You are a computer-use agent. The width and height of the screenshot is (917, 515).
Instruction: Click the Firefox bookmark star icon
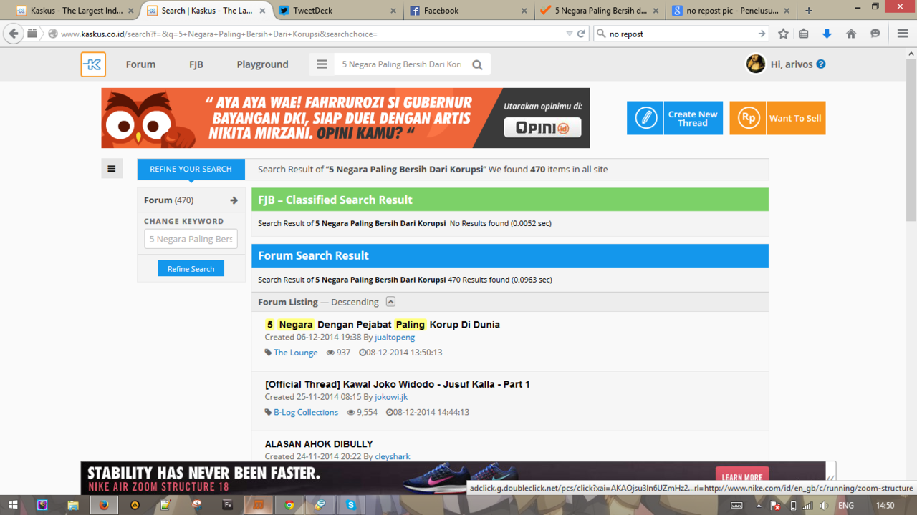point(783,34)
